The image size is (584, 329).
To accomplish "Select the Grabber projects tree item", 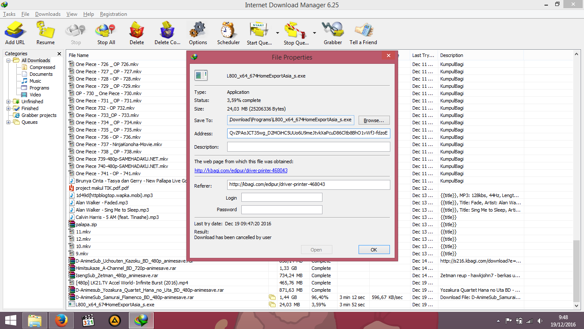I will [x=39, y=115].
